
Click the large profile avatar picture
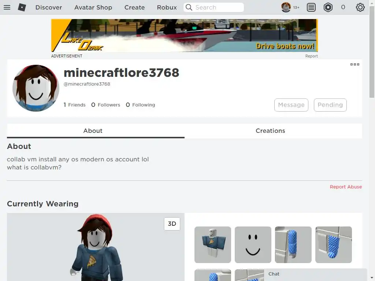(x=36, y=88)
